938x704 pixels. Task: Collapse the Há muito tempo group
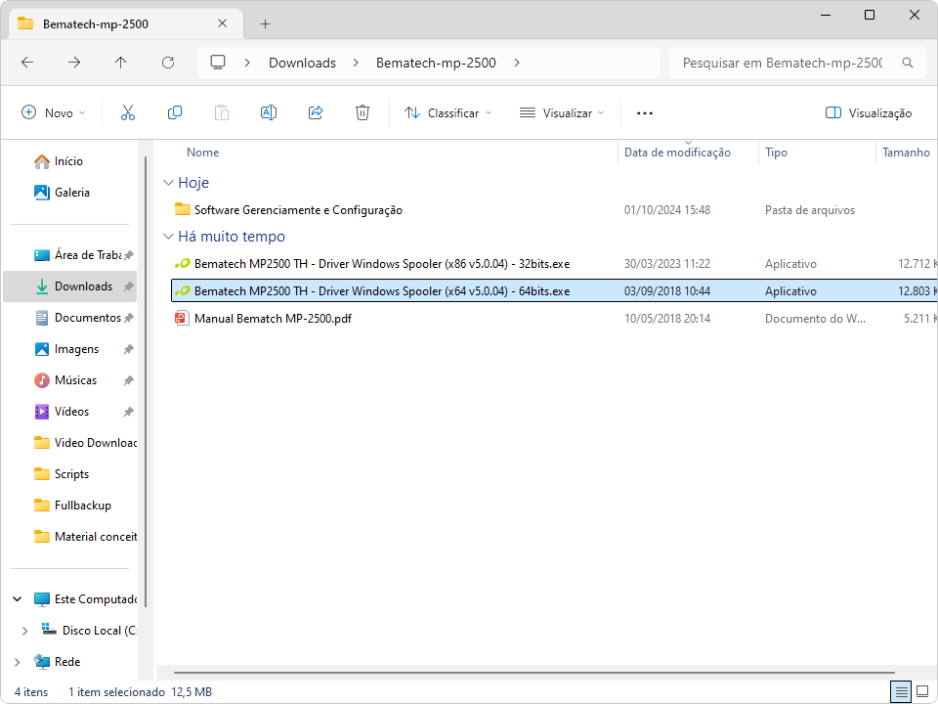pos(169,237)
